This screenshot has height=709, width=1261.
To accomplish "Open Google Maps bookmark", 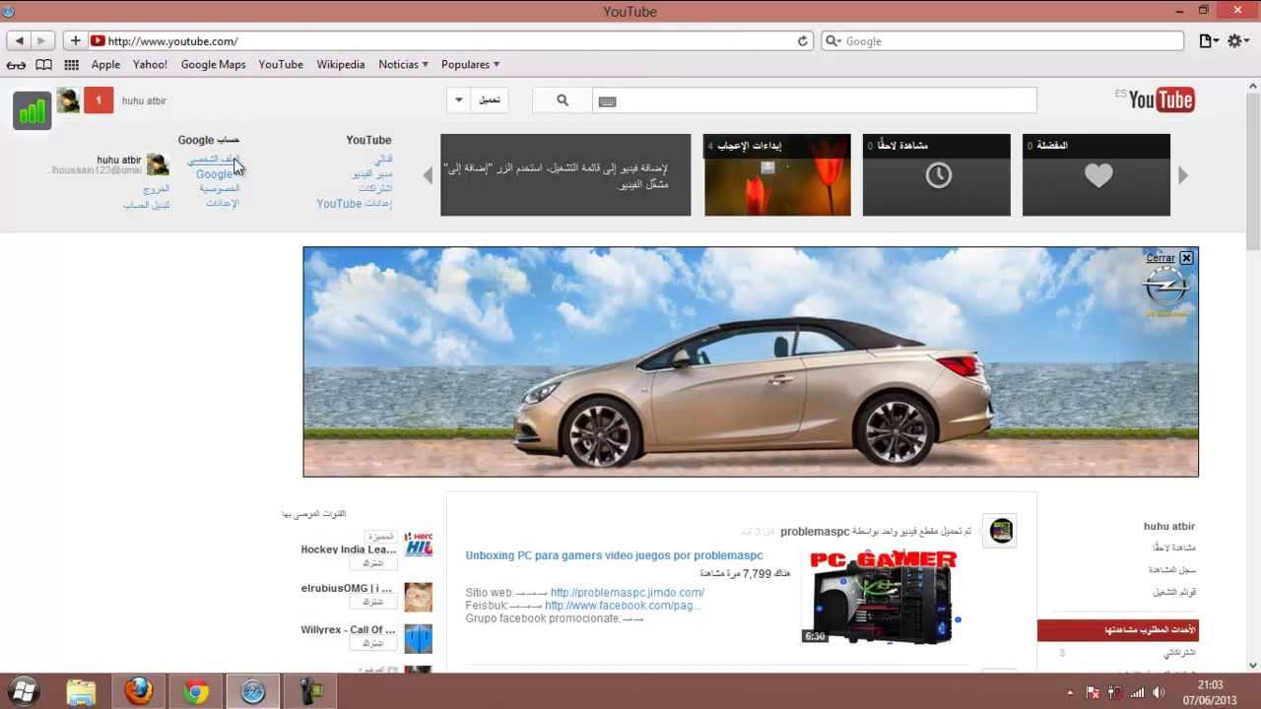I will point(213,65).
